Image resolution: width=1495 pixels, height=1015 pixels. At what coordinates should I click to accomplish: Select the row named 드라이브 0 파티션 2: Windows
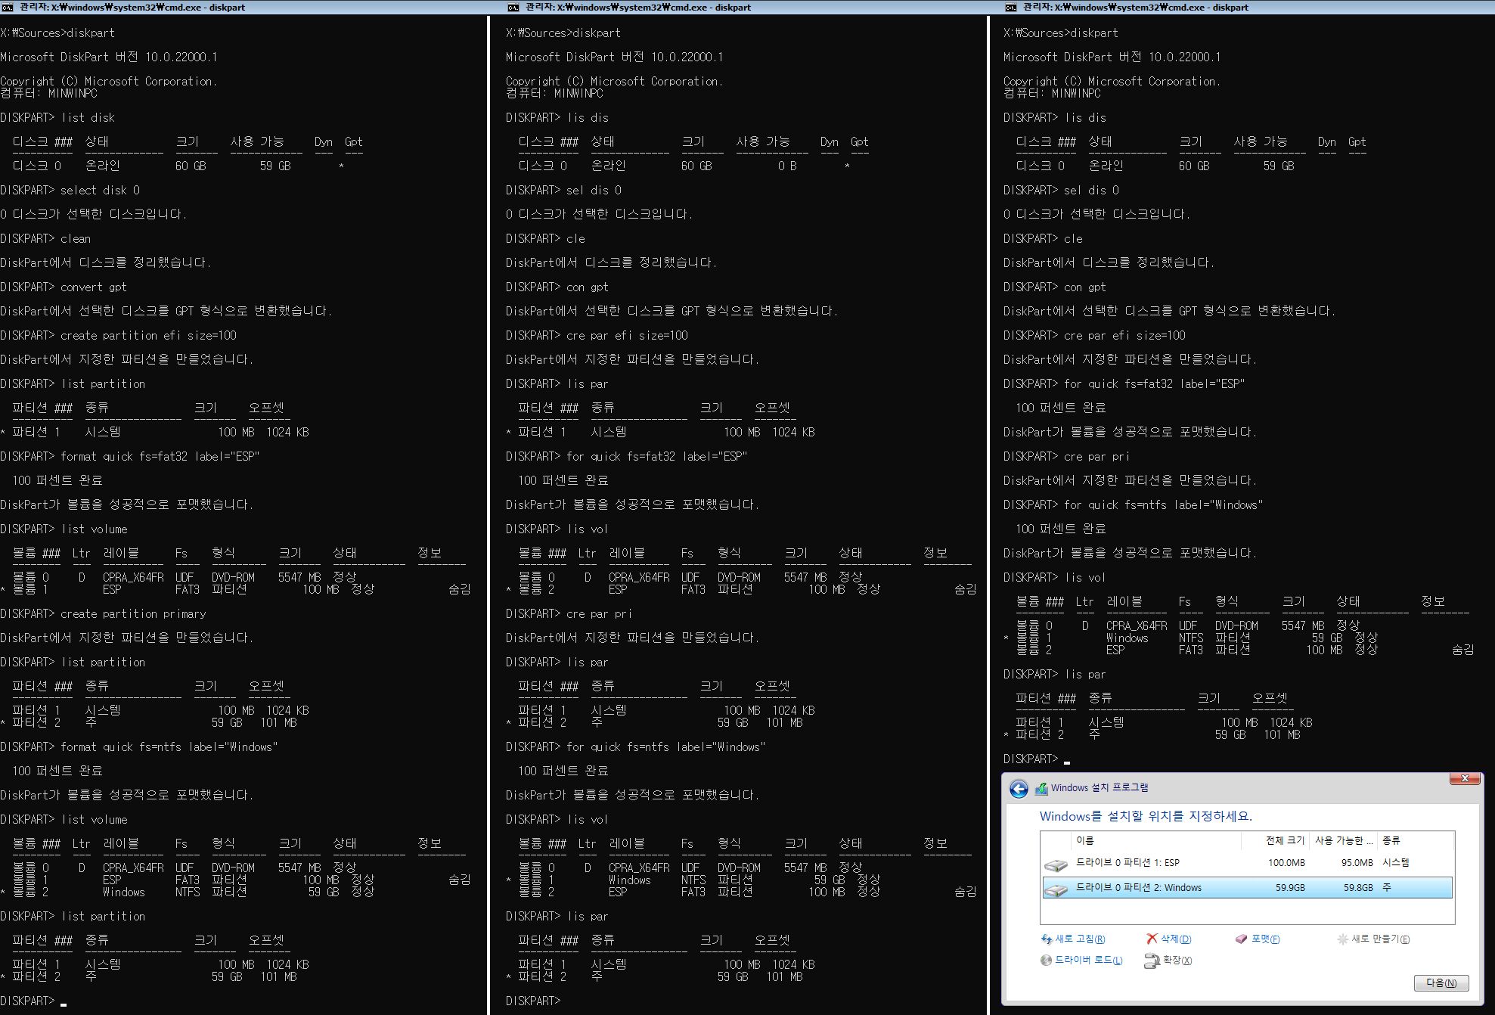point(1248,888)
